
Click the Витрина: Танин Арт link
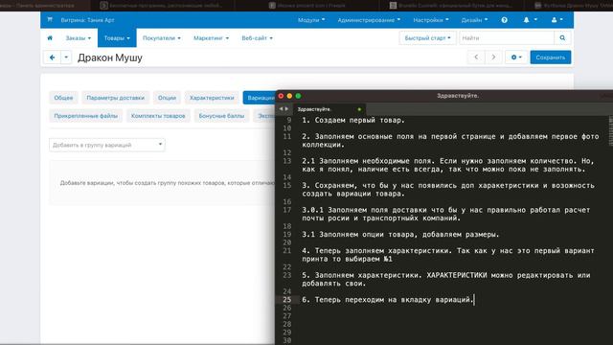click(87, 20)
